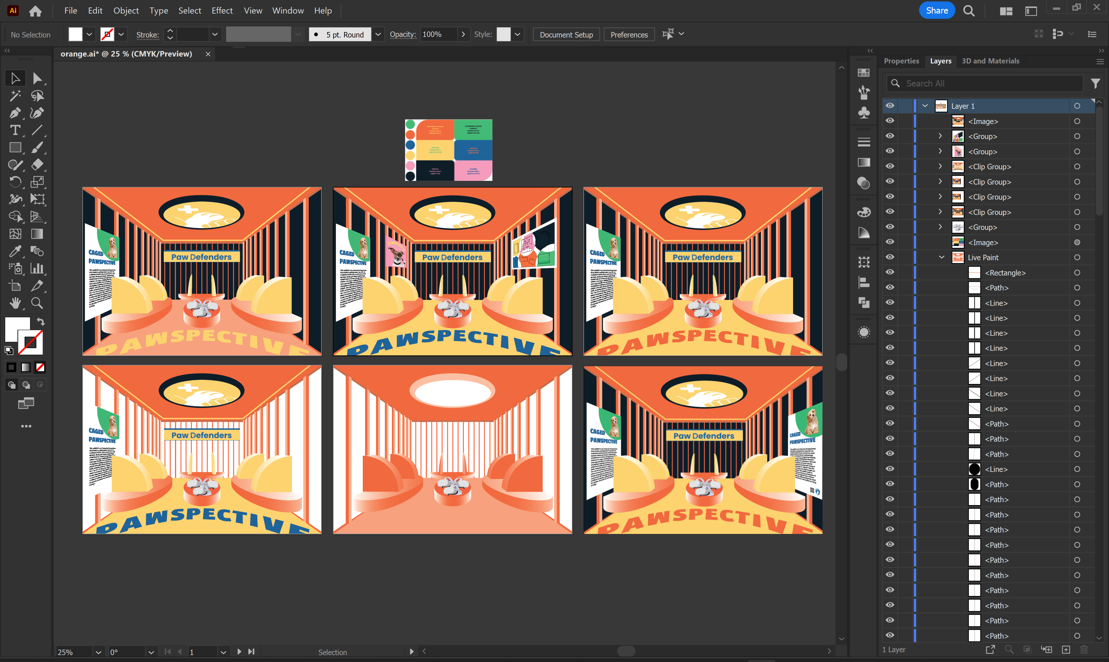Collapse the Live Paint group
Viewport: 1109px width, 662px height.
point(941,257)
